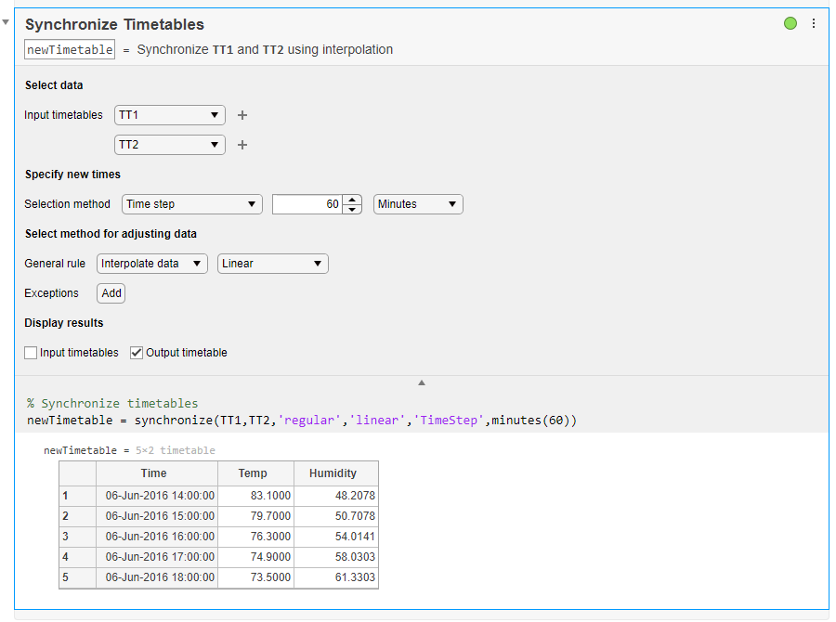Open the Minutes units dropdown
836x622 pixels.
pos(418,204)
